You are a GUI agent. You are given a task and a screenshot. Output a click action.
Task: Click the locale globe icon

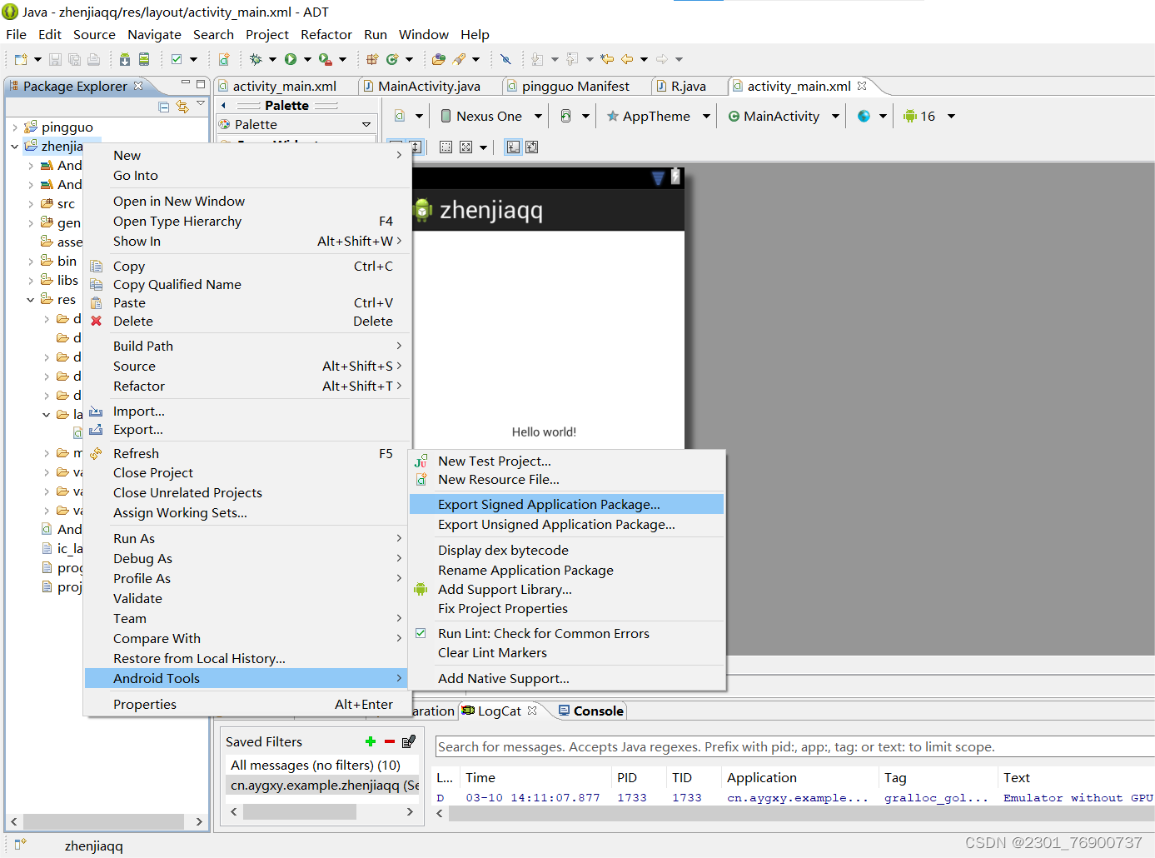point(864,117)
